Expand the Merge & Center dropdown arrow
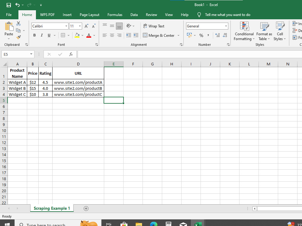The image size is (302, 226). [178, 35]
